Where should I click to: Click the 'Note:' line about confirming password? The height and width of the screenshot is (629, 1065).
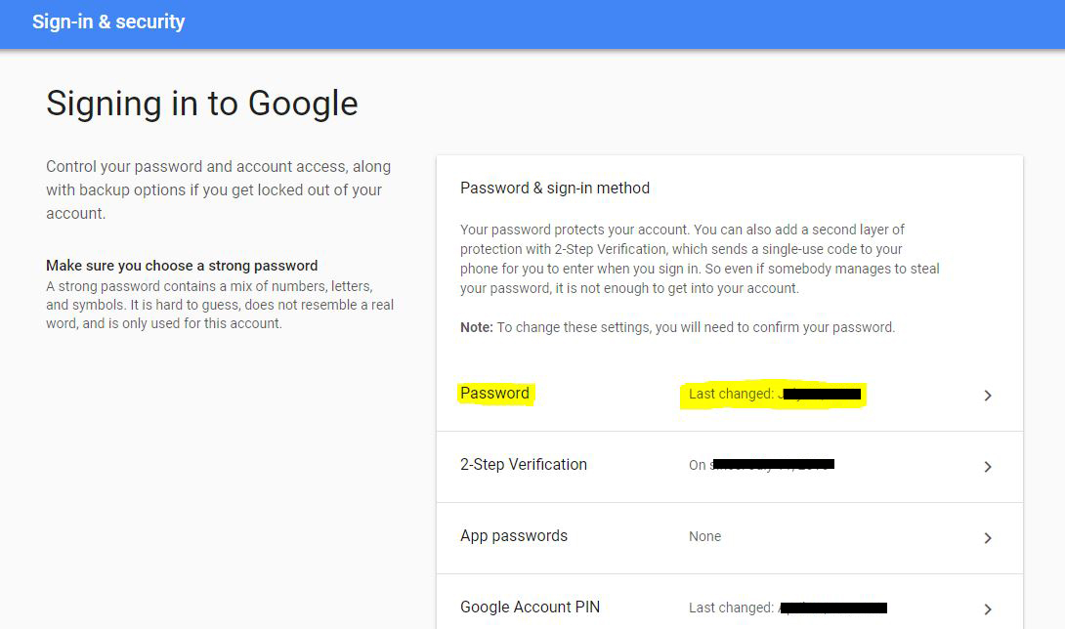click(x=677, y=327)
